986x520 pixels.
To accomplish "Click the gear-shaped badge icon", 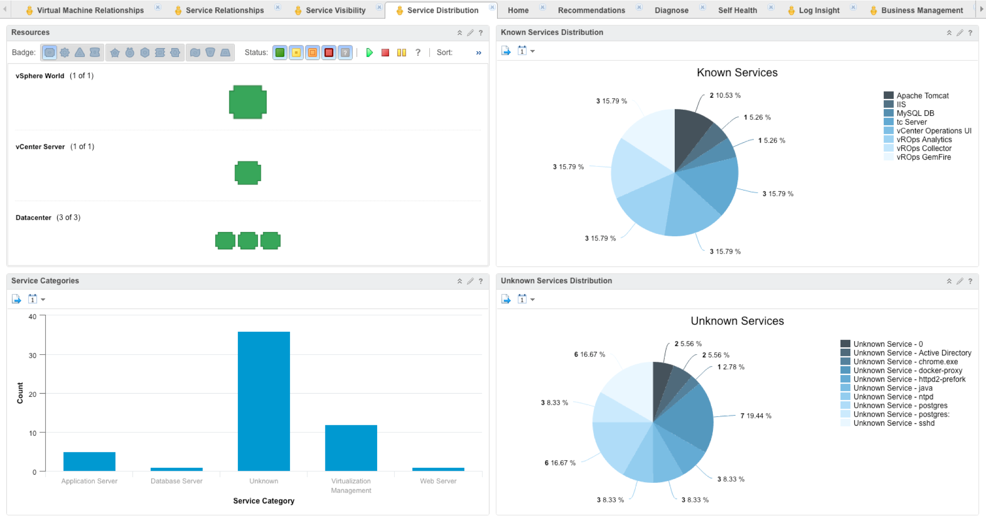I will [65, 53].
